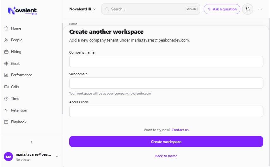This screenshot has height=167, width=270.
Task: Expand the maria.tavares account menu chevron
Action: [57, 157]
